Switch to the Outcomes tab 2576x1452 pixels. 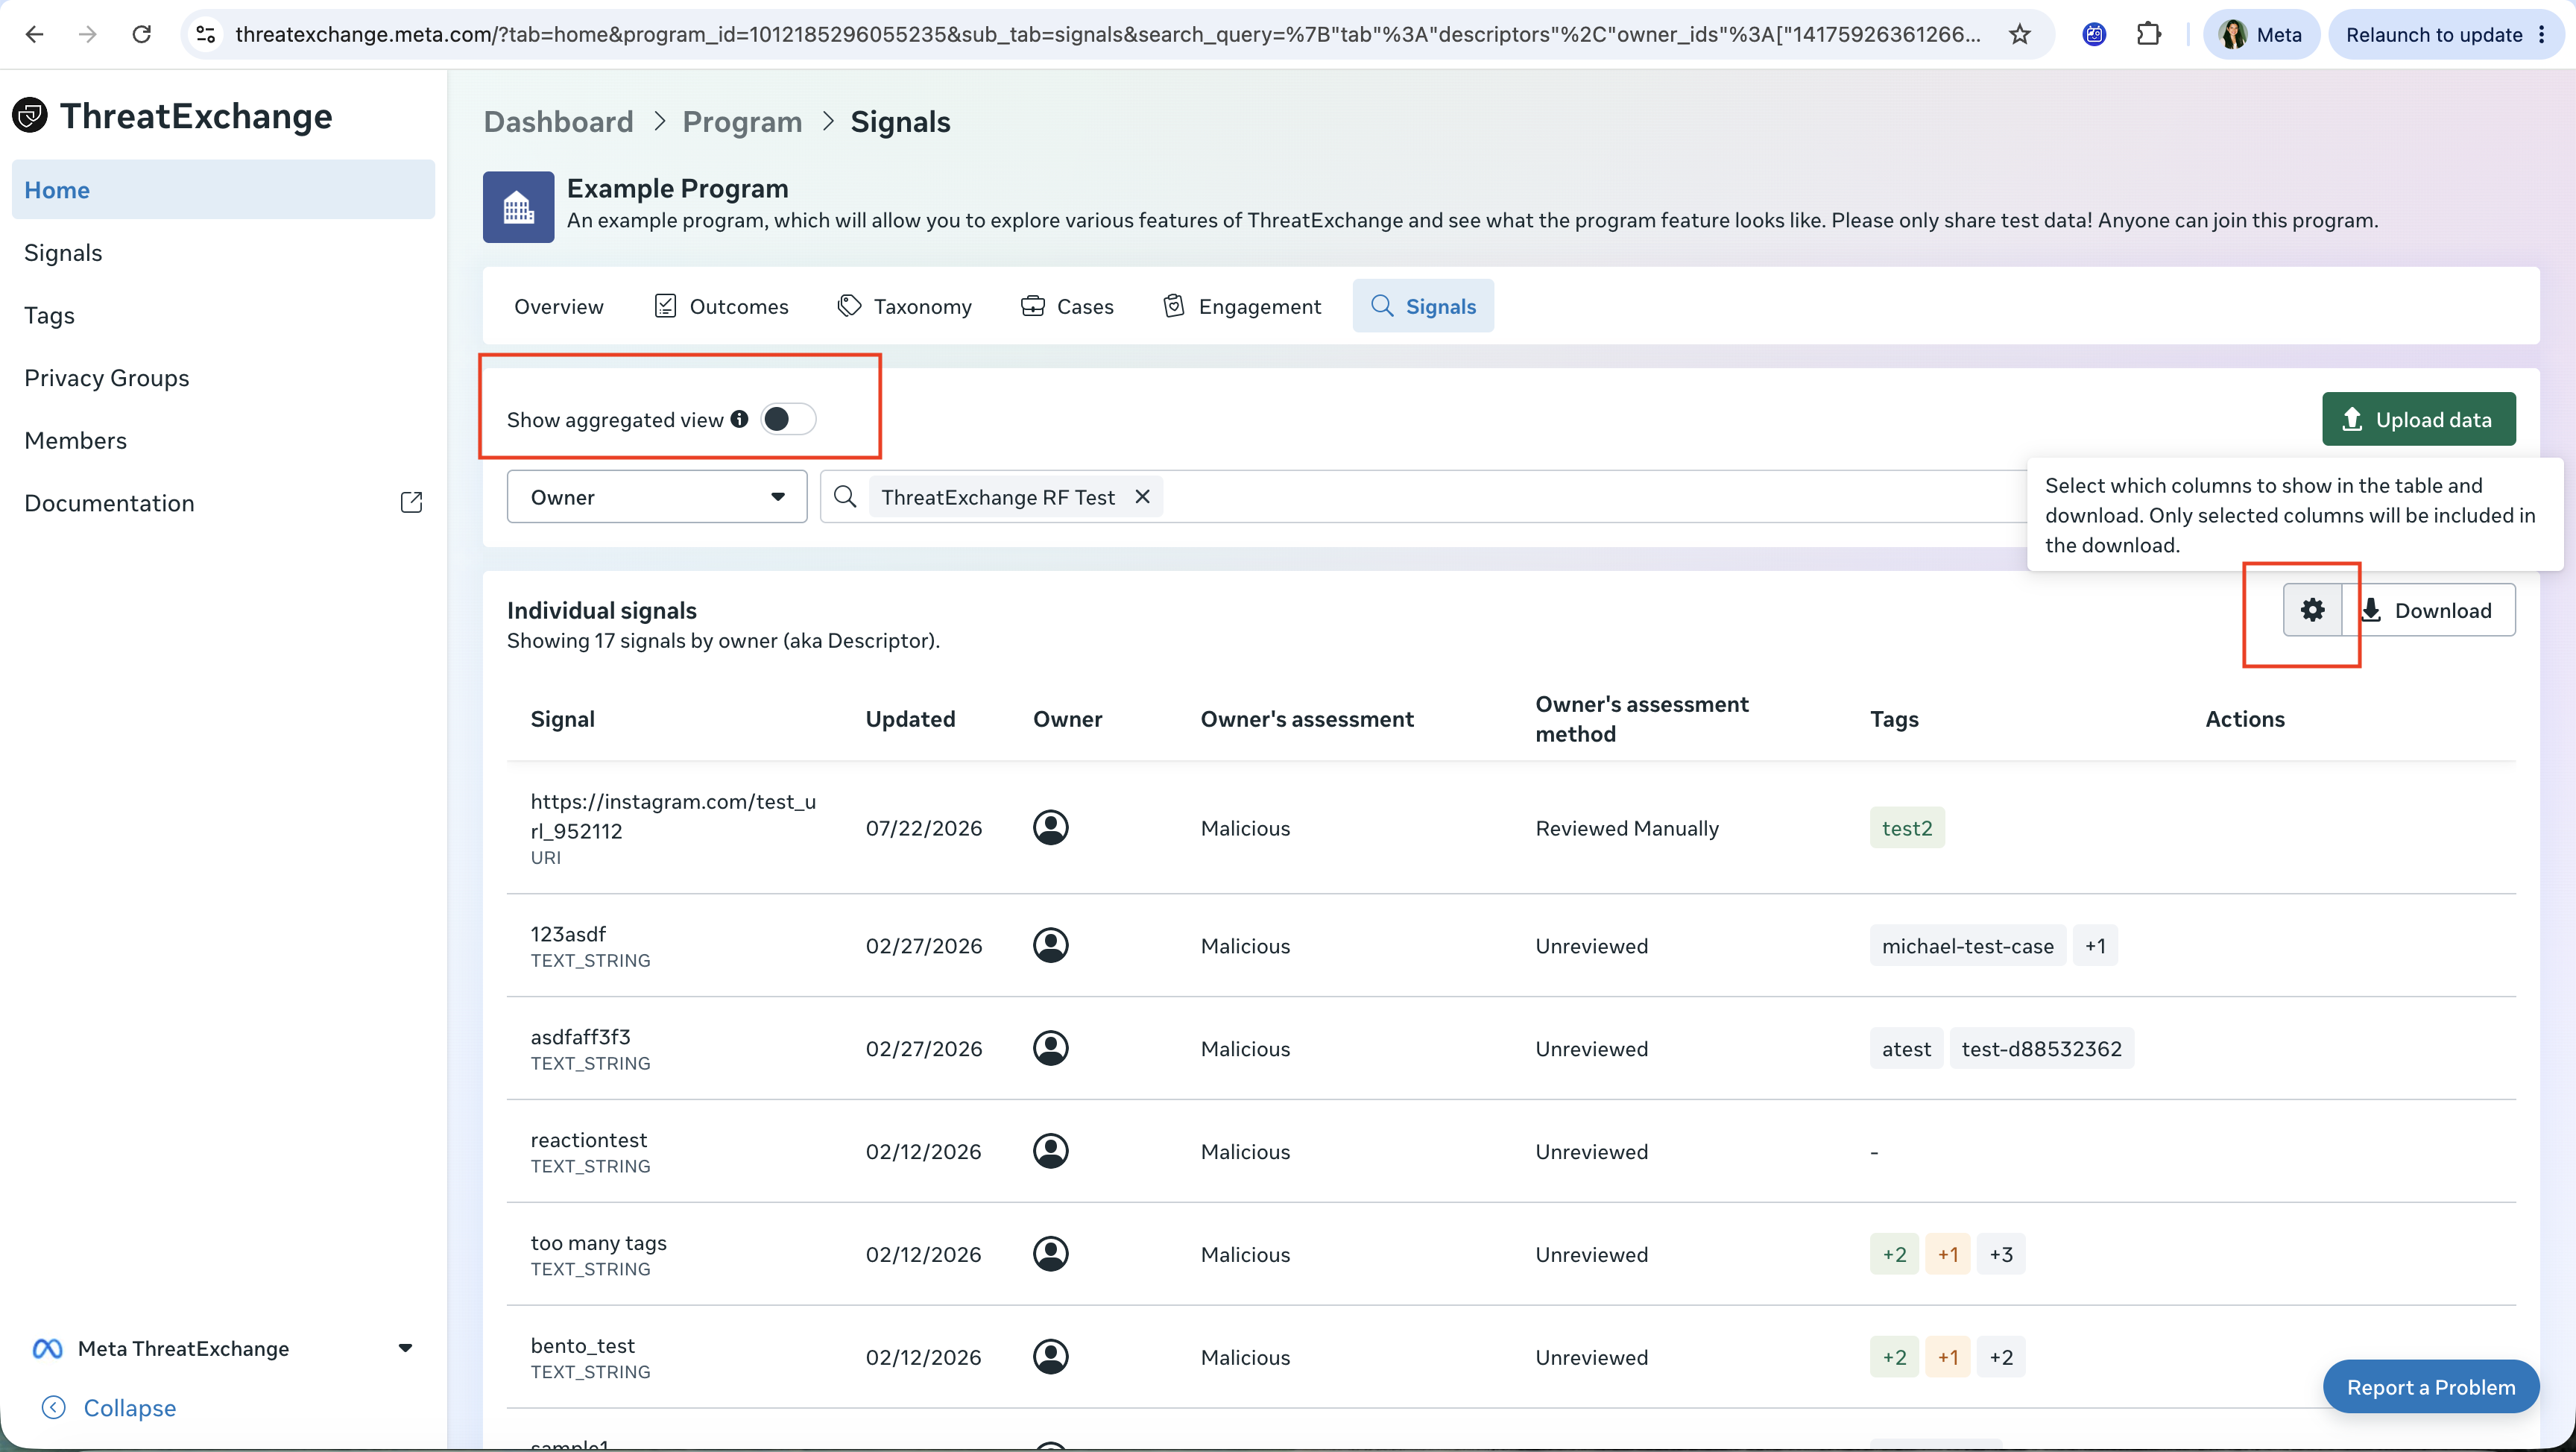(721, 306)
